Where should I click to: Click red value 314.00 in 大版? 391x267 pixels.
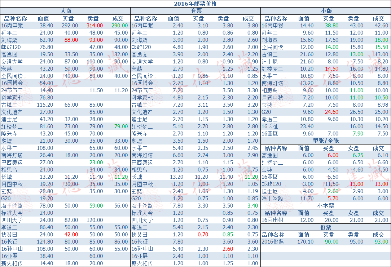pyautogui.click(x=95, y=26)
